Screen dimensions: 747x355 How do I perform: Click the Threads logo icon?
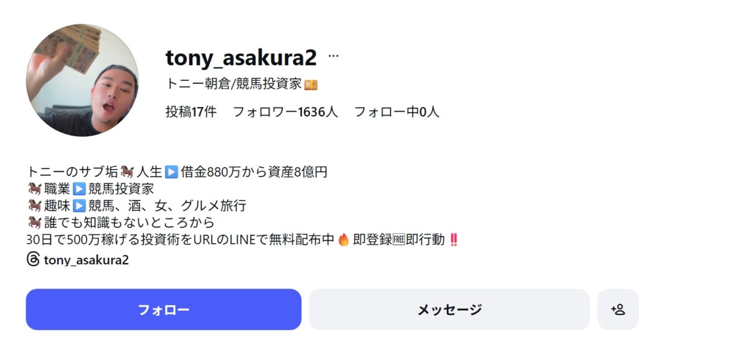tap(33, 260)
